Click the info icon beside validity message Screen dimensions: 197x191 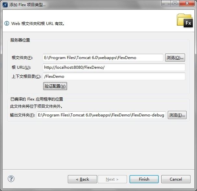pos(7,23)
